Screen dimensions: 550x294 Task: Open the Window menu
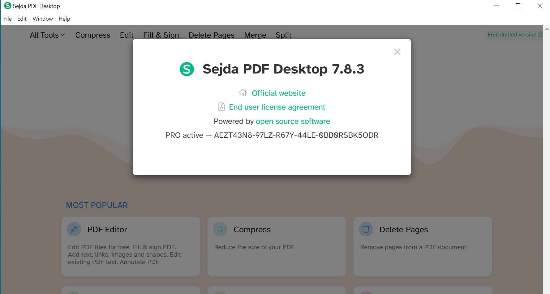point(43,19)
